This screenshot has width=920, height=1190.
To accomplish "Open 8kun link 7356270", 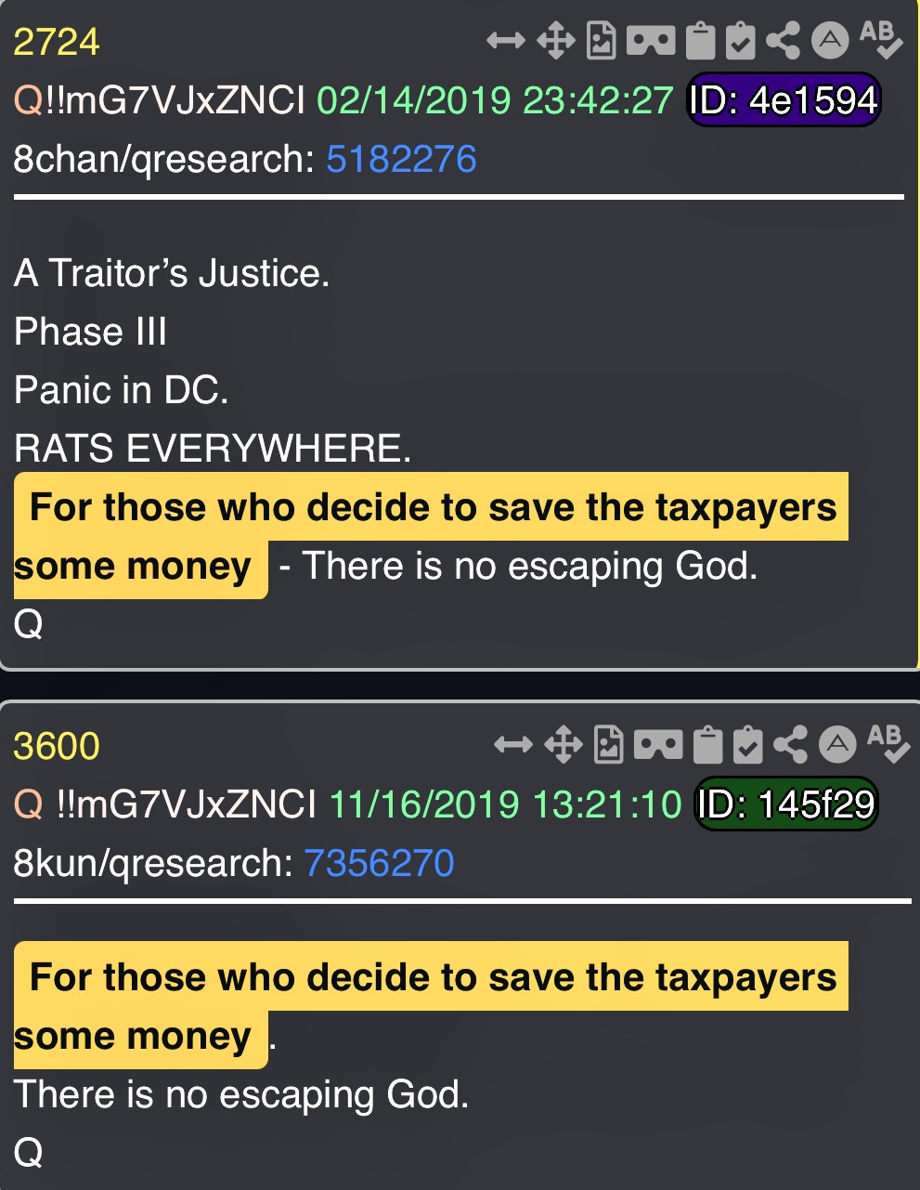I will 379,864.
